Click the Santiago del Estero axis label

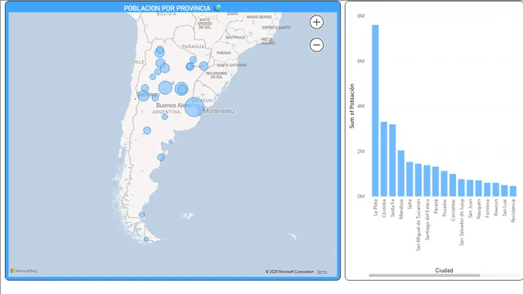[x=427, y=220]
